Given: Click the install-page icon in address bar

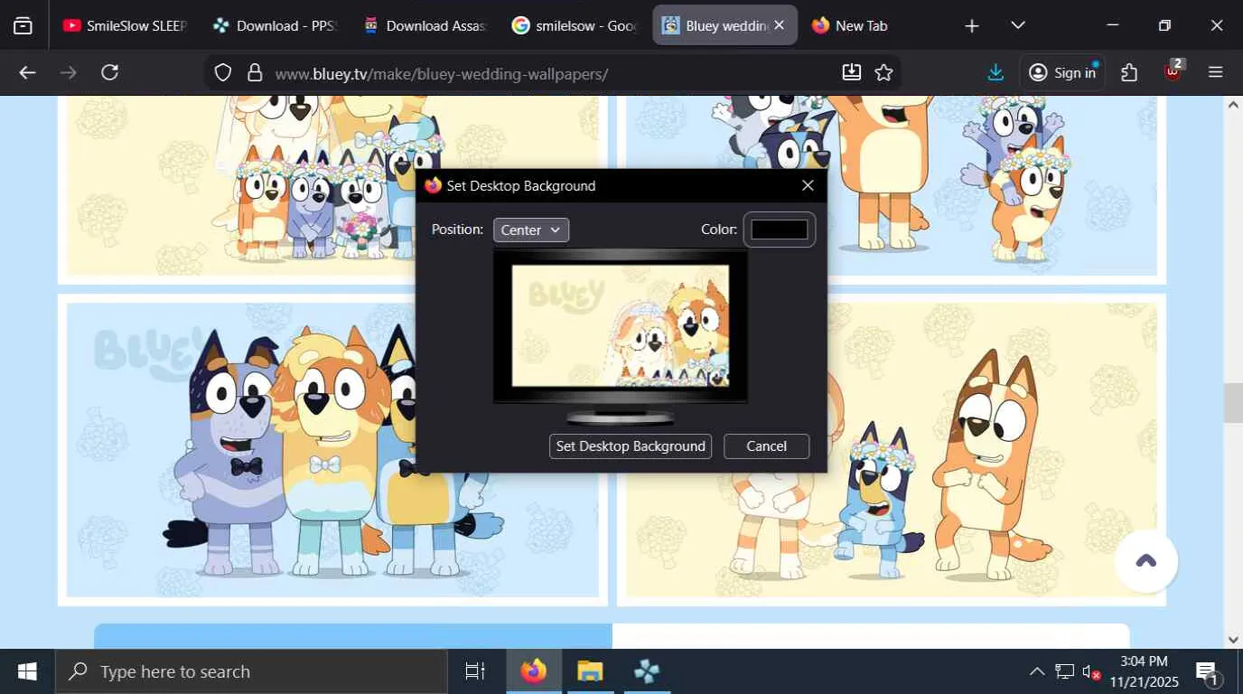Looking at the screenshot, I should pos(851,72).
